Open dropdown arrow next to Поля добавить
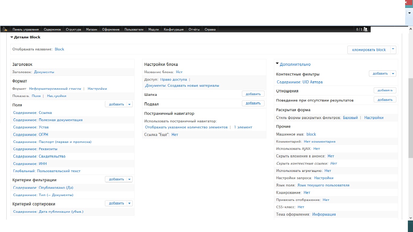 (x=129, y=104)
